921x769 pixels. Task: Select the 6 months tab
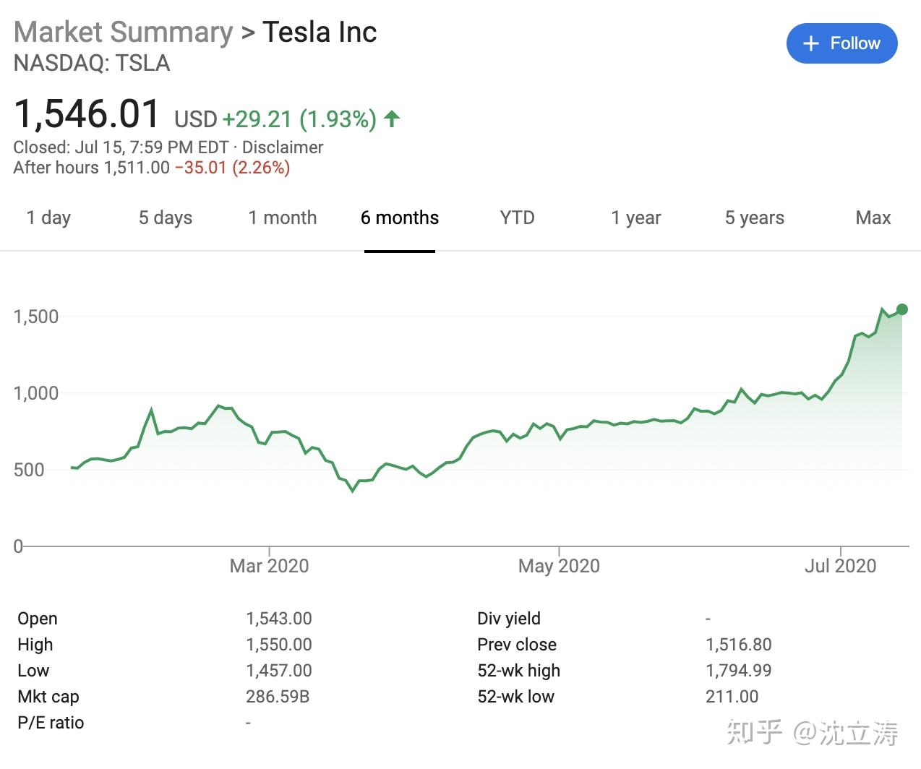(400, 218)
